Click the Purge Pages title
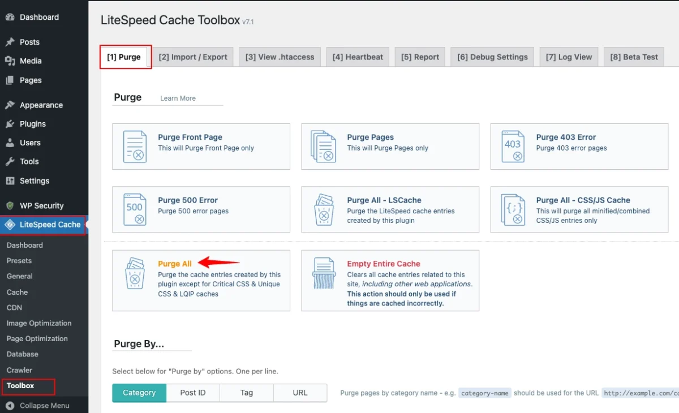The image size is (679, 413). coord(370,137)
